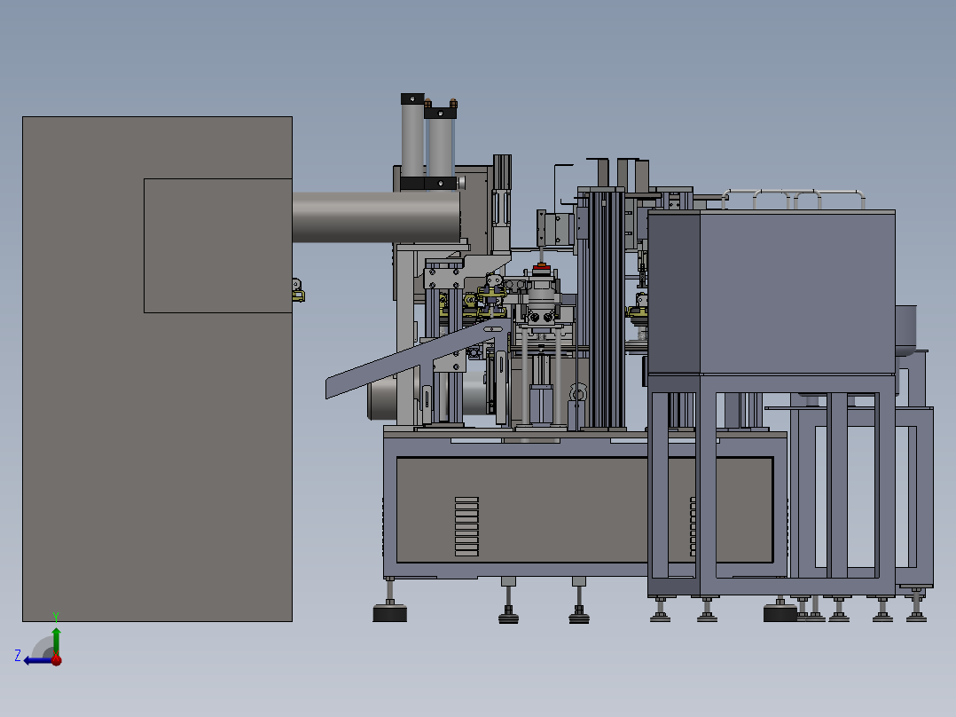Select the tall pneumatic cylinder with the black top cap
The image size is (956, 717).
[412, 142]
